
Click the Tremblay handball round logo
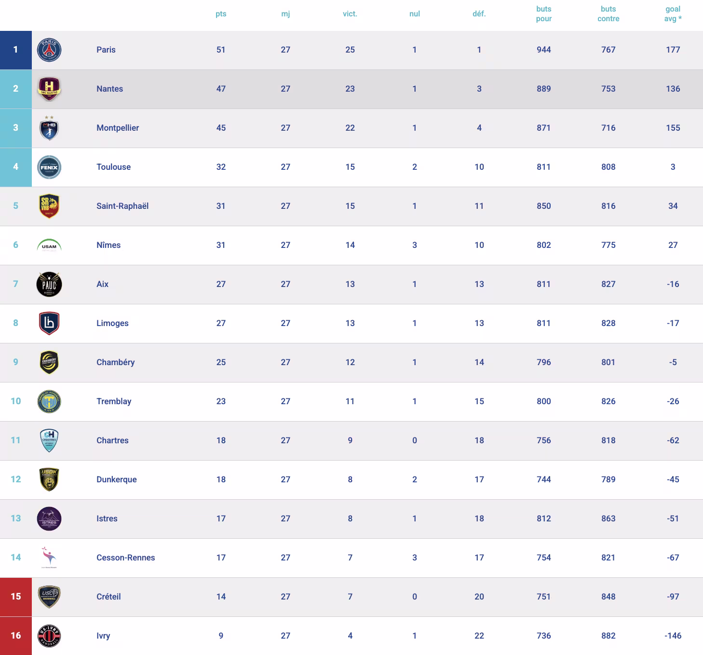(49, 401)
